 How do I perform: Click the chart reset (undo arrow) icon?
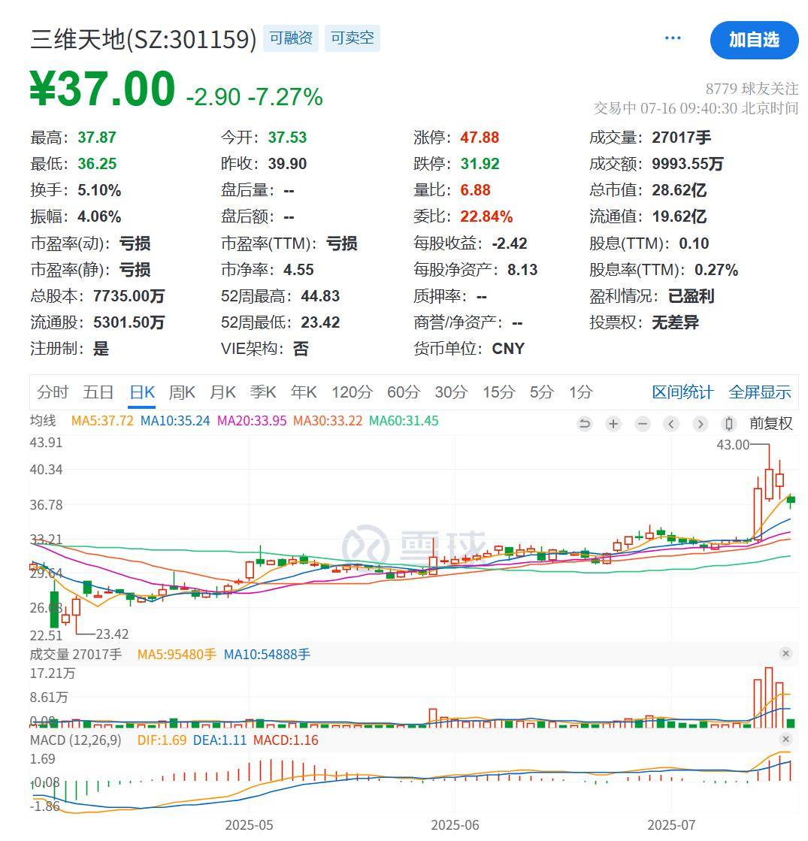pos(584,424)
